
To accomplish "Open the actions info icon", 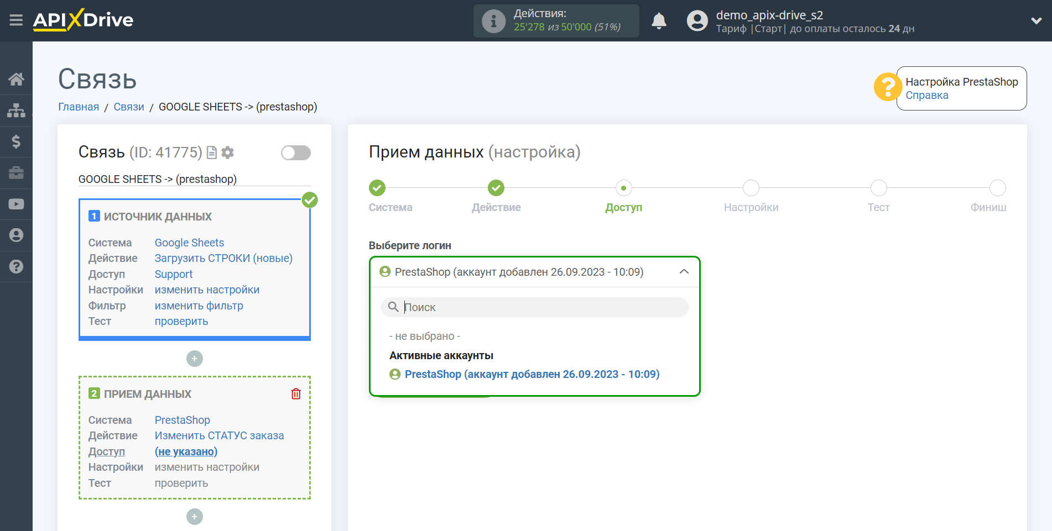I will tap(493, 21).
